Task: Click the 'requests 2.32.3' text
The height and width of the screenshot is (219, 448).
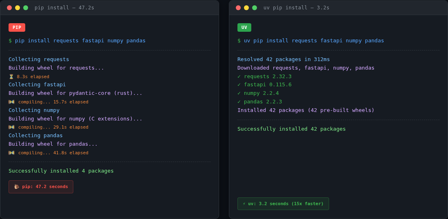Action: coord(268,77)
